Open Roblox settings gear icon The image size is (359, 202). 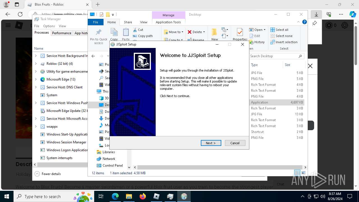tap(345, 25)
